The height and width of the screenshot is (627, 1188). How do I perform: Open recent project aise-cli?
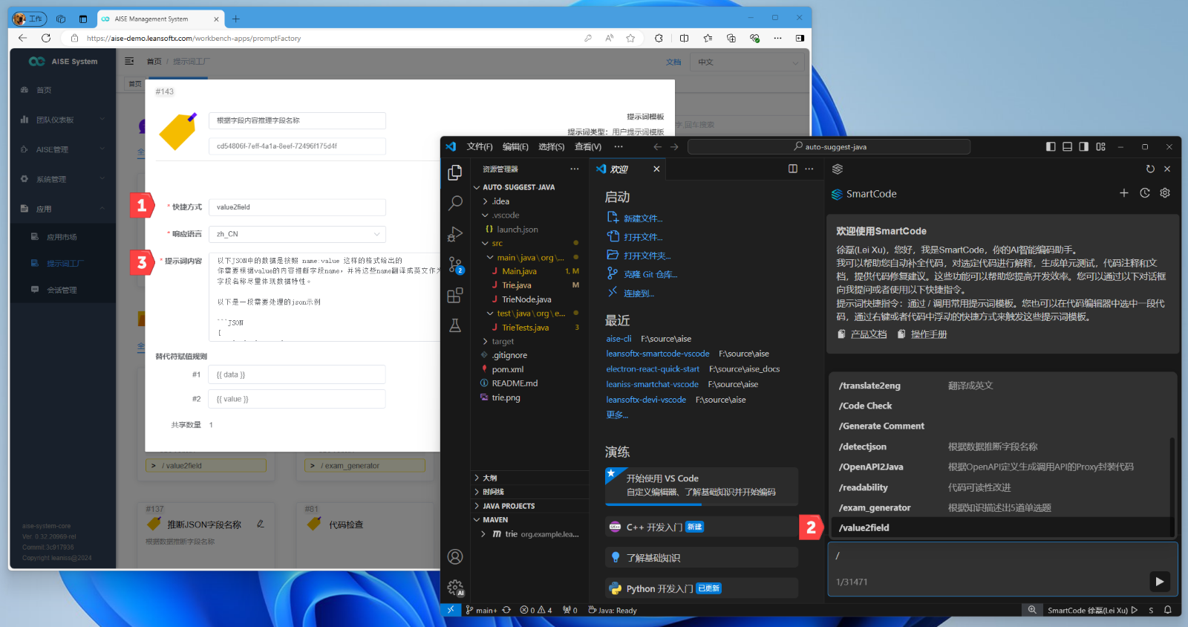(619, 339)
